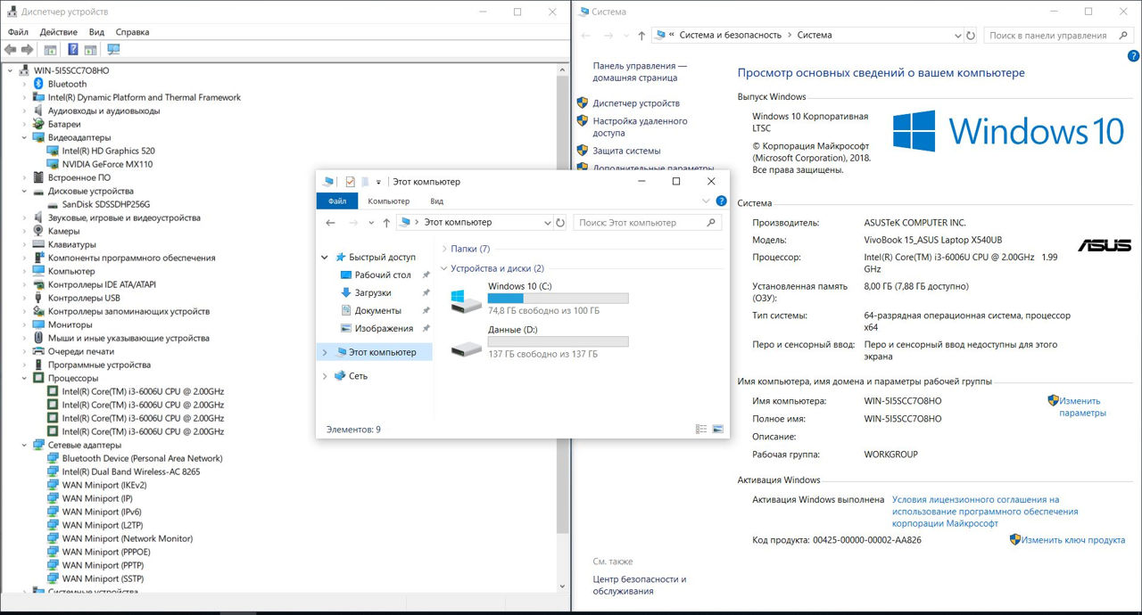
Task: Click the blue Help icon in the Explorer ribbon
Action: coord(721,201)
